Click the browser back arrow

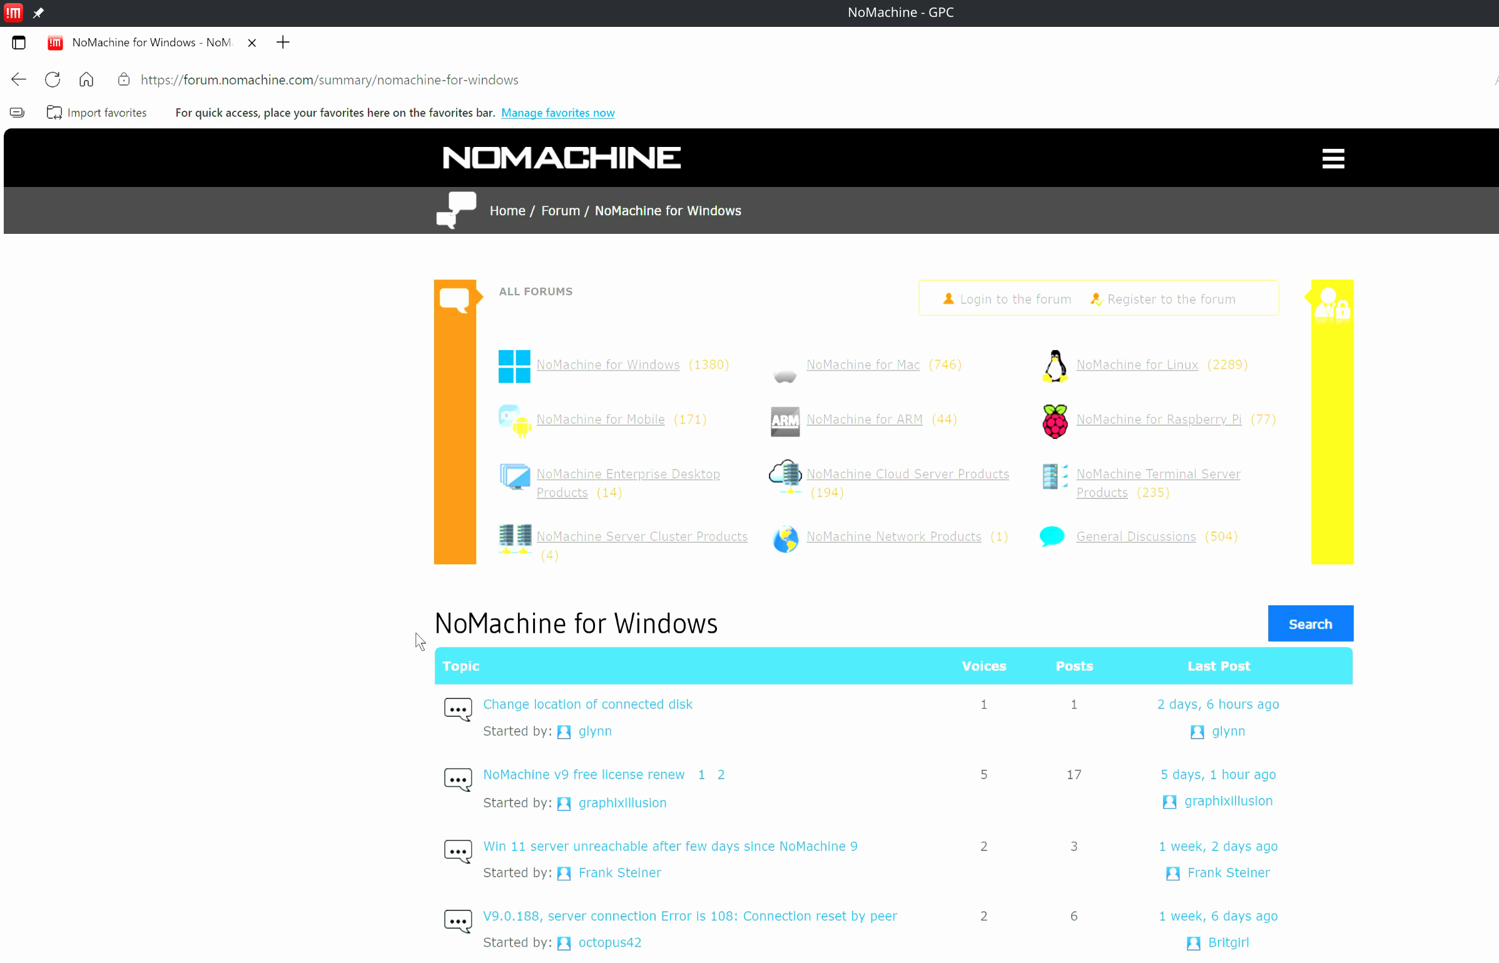(x=19, y=79)
